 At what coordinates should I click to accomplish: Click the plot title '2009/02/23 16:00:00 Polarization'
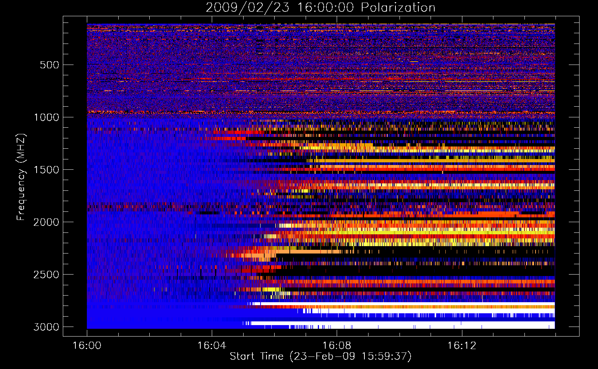click(x=320, y=8)
